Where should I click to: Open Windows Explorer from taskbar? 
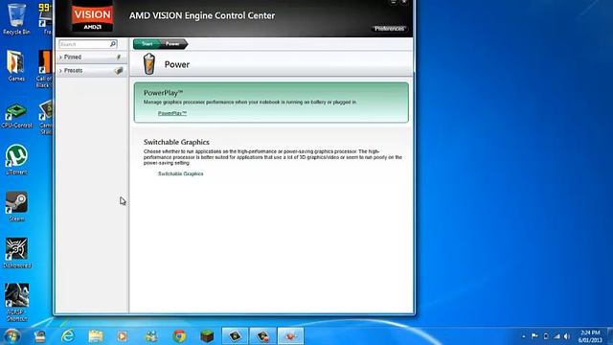click(96, 336)
